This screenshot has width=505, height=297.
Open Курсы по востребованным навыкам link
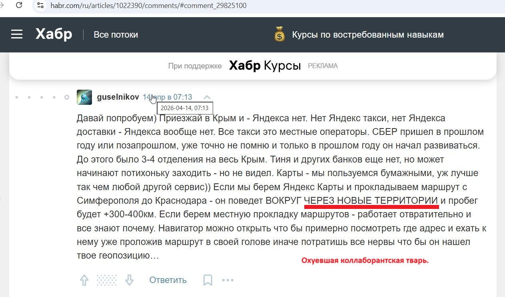pos(368,35)
